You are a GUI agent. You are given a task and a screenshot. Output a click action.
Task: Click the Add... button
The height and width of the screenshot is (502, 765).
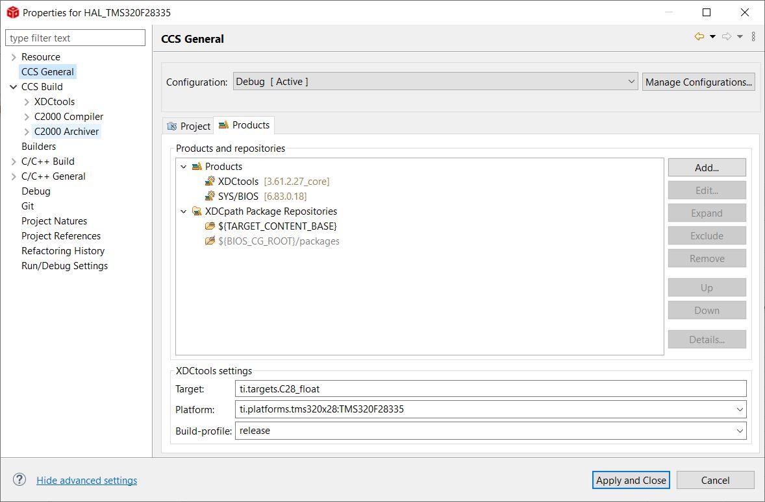[x=707, y=167]
